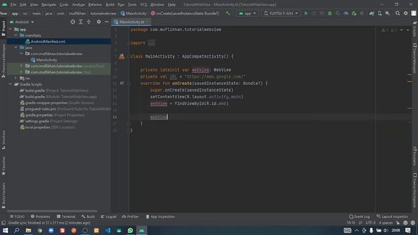The width and height of the screenshot is (418, 235).
Task: Open WhatsApp from the taskbar
Action: (x=131, y=230)
